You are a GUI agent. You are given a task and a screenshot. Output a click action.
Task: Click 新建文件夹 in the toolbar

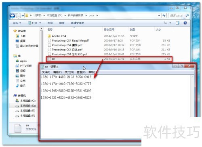click(x=78, y=23)
